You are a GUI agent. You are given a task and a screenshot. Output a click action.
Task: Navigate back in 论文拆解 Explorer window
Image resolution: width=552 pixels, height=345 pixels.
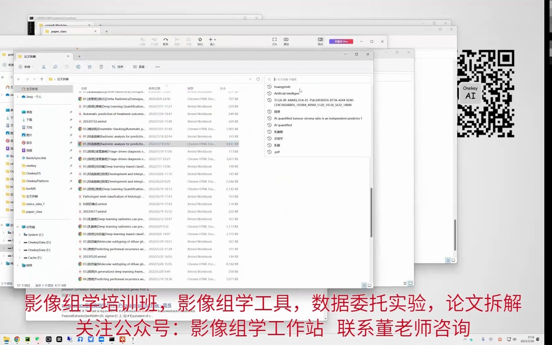click(x=19, y=79)
